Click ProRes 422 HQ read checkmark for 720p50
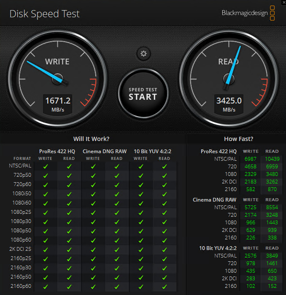This screenshot has width=286, height=295. tap(69, 175)
